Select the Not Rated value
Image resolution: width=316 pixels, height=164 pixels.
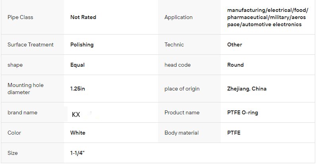tap(83, 17)
